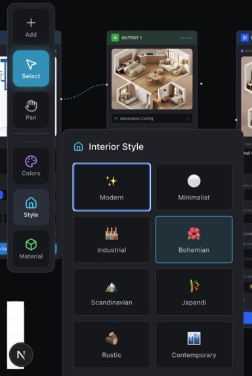This screenshot has height=376, width=252.
Task: Pick the Japandi interior style
Action: tap(194, 292)
